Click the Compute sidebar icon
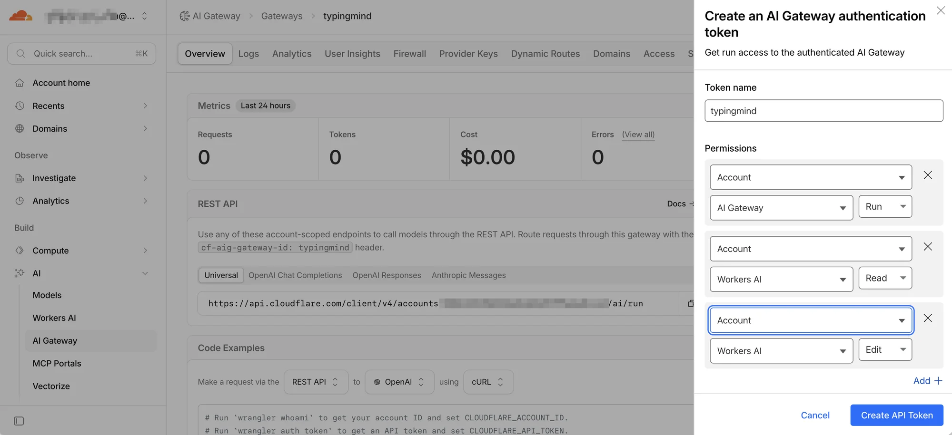The height and width of the screenshot is (435, 952). point(20,250)
